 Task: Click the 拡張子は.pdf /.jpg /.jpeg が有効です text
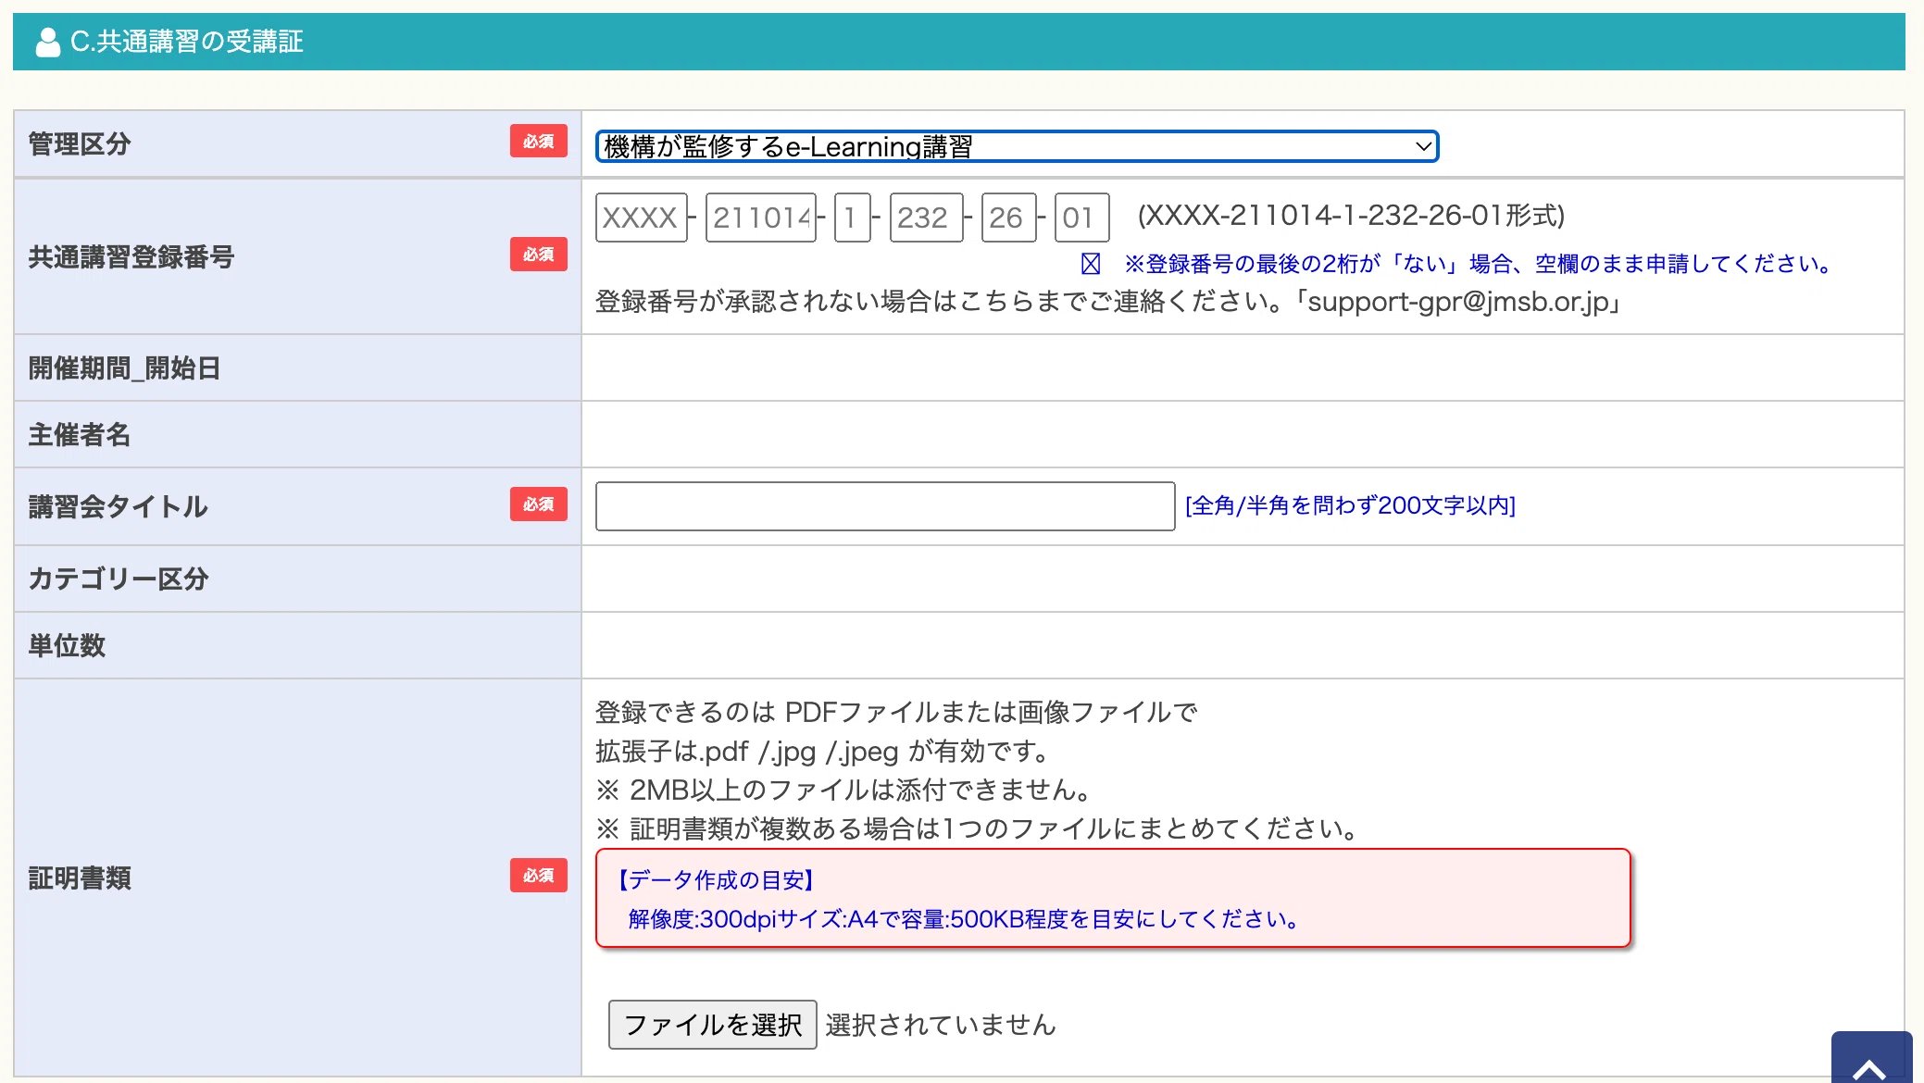pyautogui.click(x=823, y=751)
